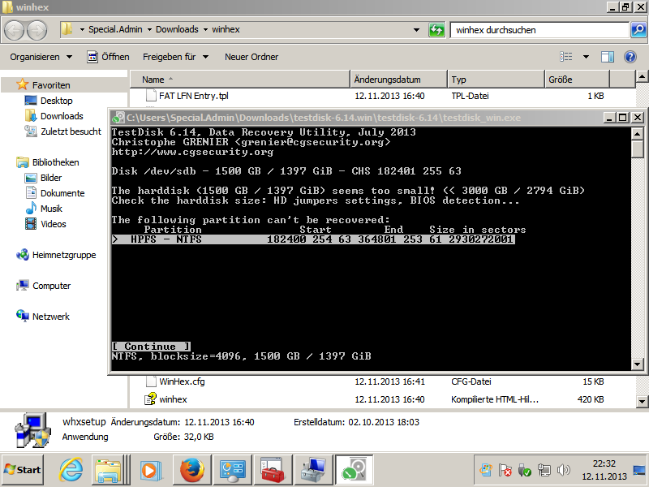Viewport: 649px width, 487px height.
Task: Select the HPFS - NTFS partition row
Action: point(313,239)
